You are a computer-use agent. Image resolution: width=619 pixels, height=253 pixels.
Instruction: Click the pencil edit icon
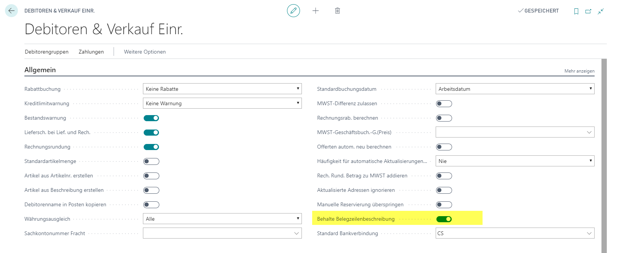point(293,11)
